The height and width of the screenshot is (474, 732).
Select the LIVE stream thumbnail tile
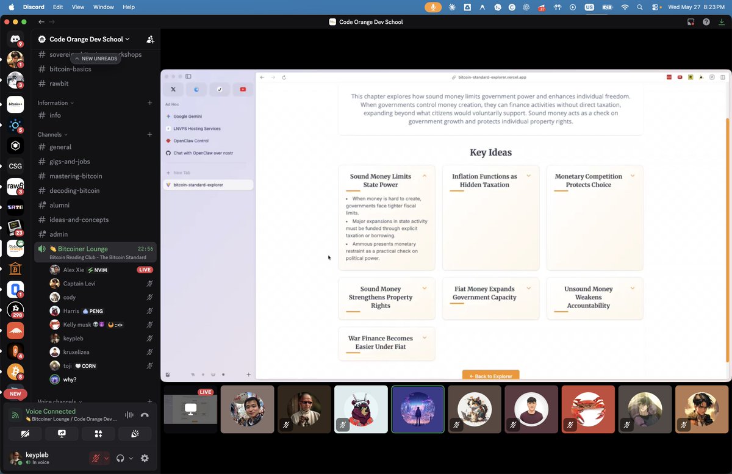[190, 409]
